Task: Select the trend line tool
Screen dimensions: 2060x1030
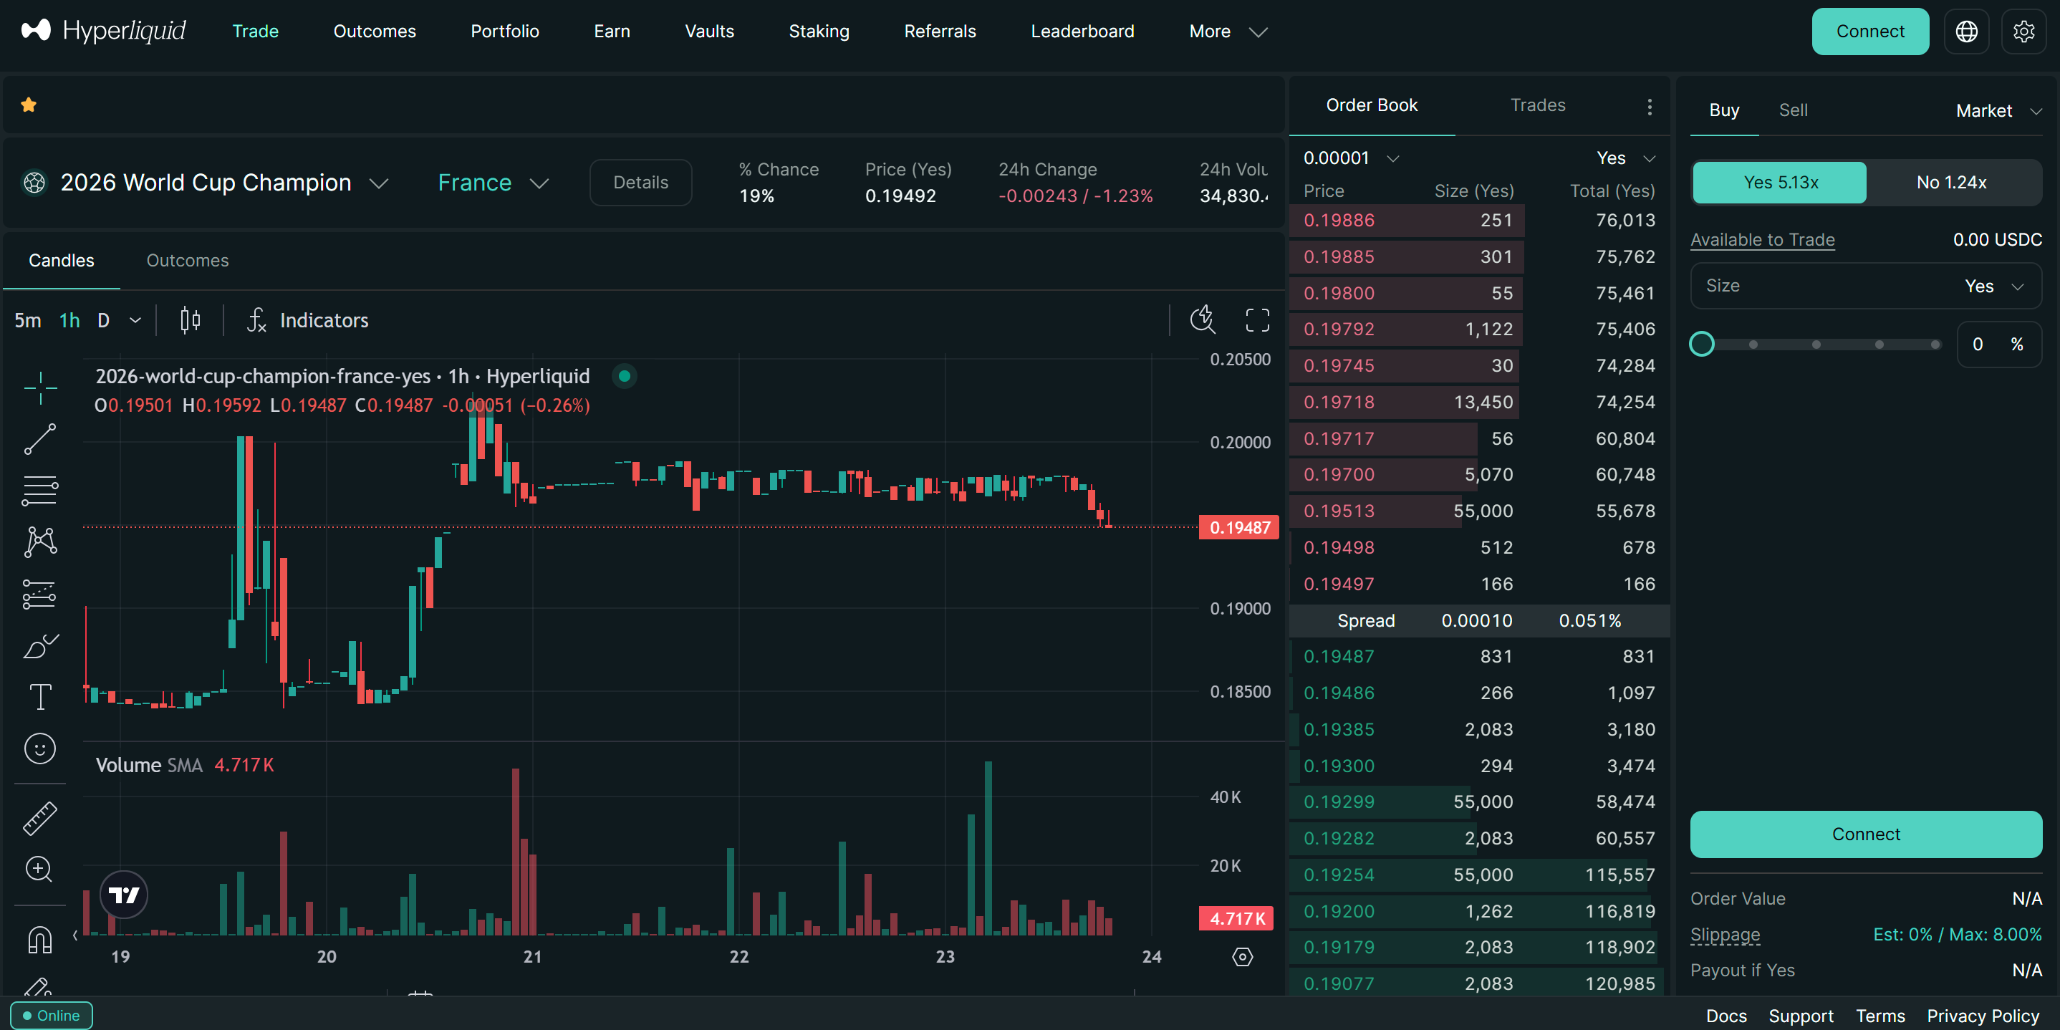Action: 40,439
